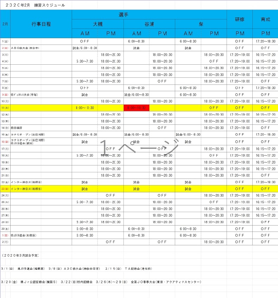Click the '研修' column header
This screenshot has height=298, width=278.
[x=240, y=19]
